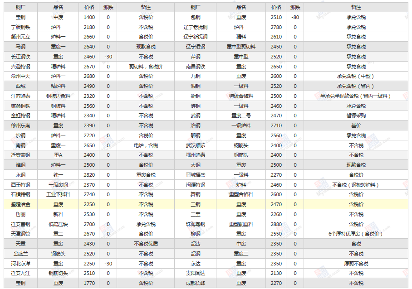Select the 低硫压块 product cell
412x289 pixels.
click(x=58, y=224)
